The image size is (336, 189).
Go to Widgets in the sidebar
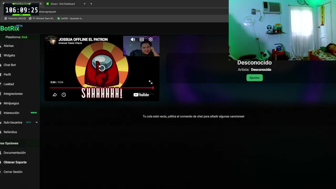click(9, 55)
